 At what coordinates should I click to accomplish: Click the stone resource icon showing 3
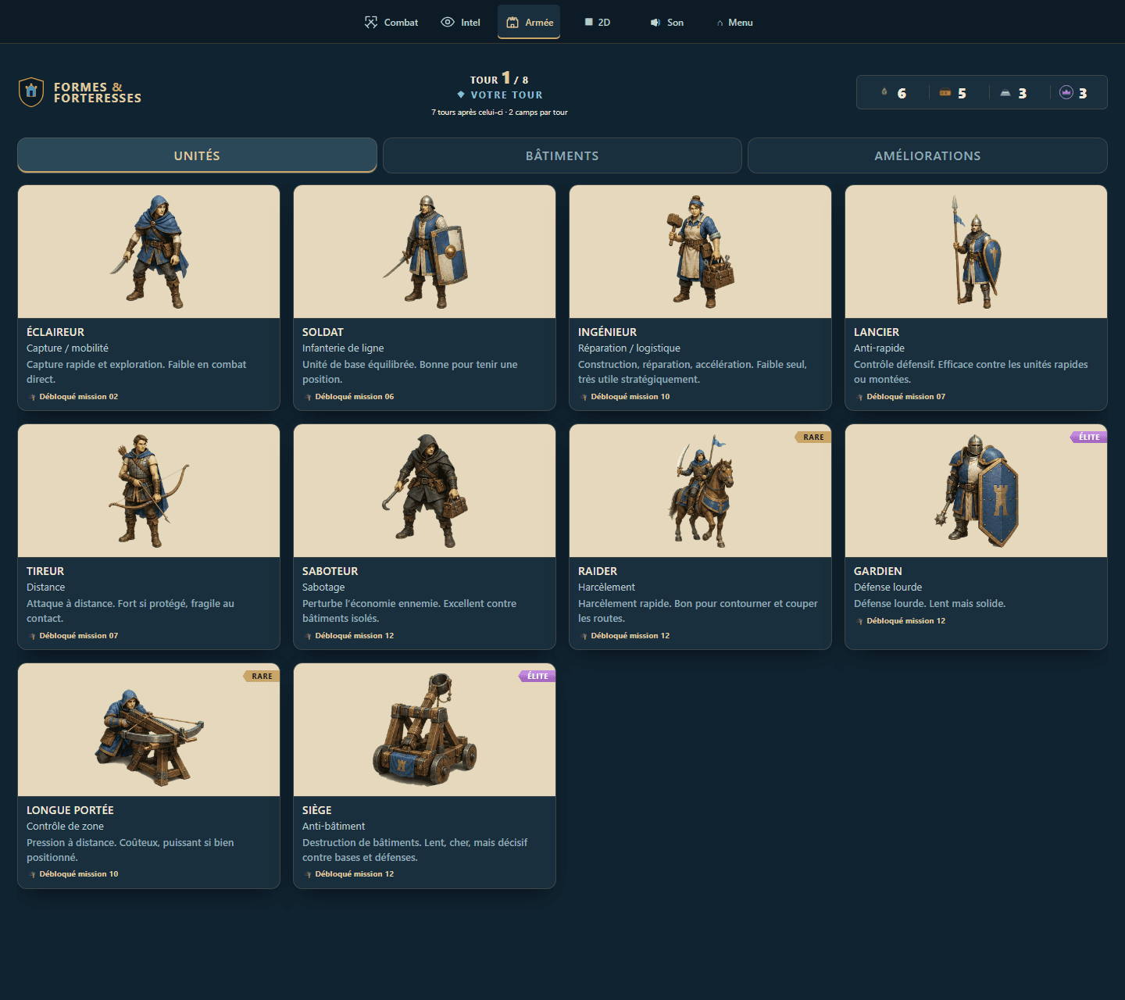click(1005, 93)
